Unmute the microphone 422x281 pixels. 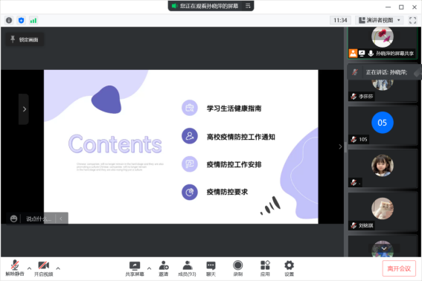(x=15, y=268)
